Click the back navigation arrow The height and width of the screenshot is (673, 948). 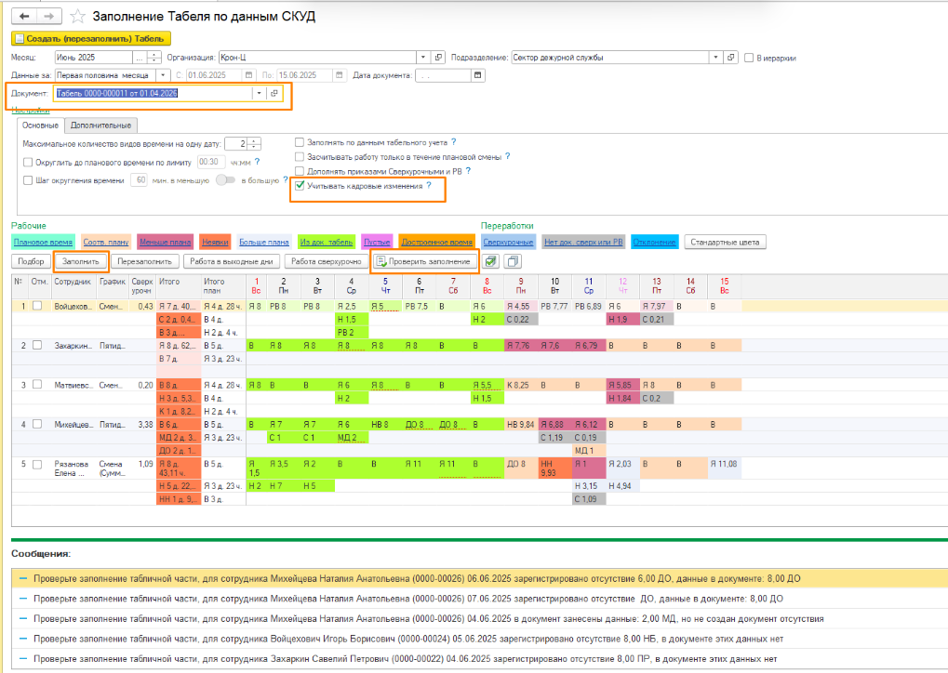click(24, 17)
